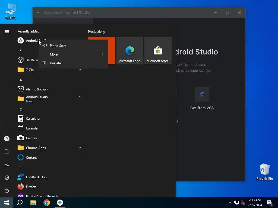Click the Recently added header
Viewport: 278px width, 208px height.
click(x=28, y=31)
